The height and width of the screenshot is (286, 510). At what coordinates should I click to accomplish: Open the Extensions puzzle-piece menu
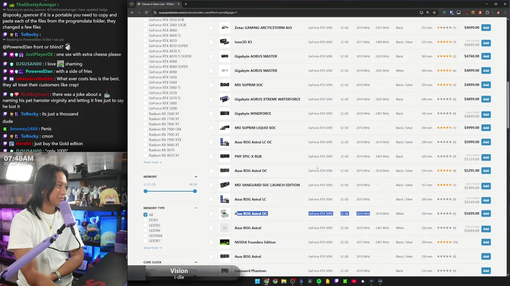coord(487,12)
